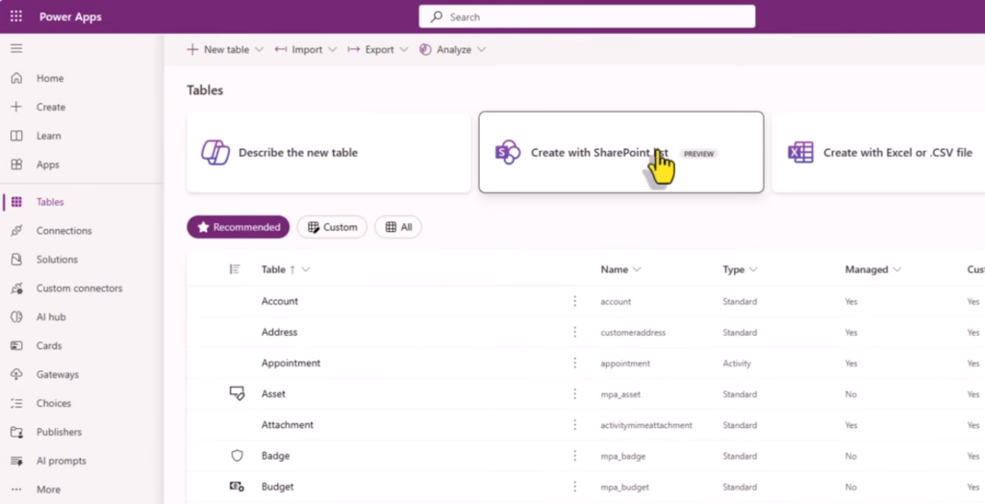This screenshot has height=504, width=985.
Task: Click the Power Apps title
Action: point(70,17)
